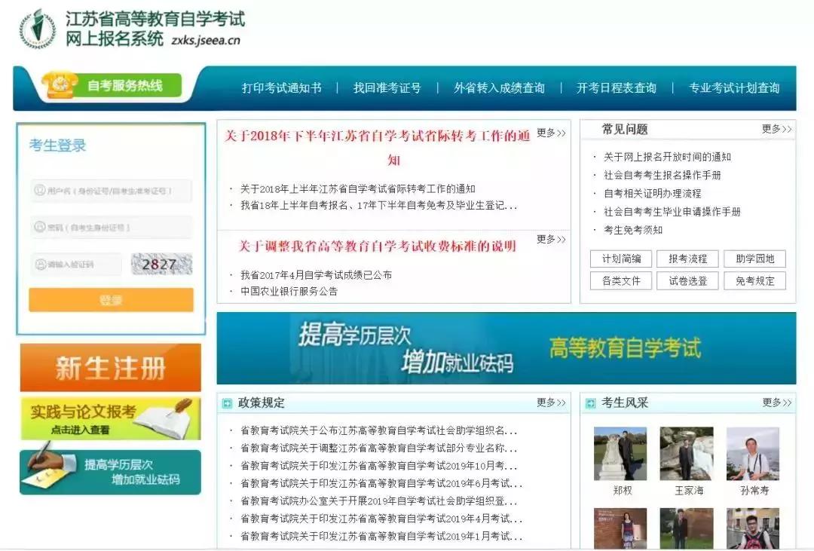Expand 更多 in the 政策规定 section

click(549, 403)
